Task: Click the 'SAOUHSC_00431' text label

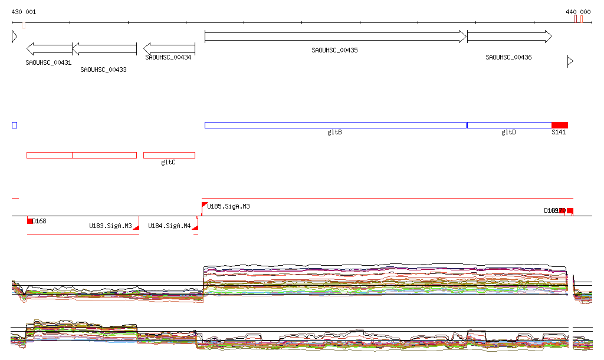Action: 48,62
